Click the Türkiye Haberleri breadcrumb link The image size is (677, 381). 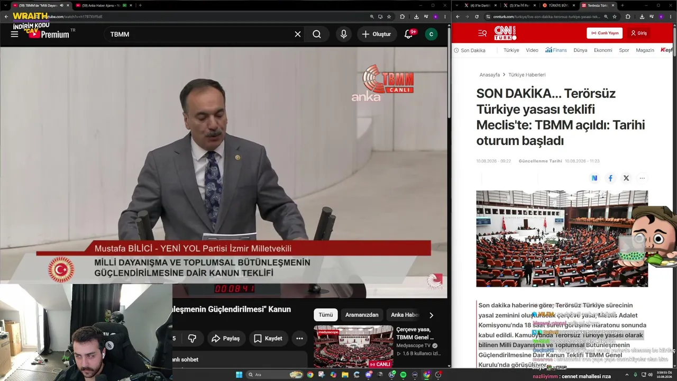point(527,75)
